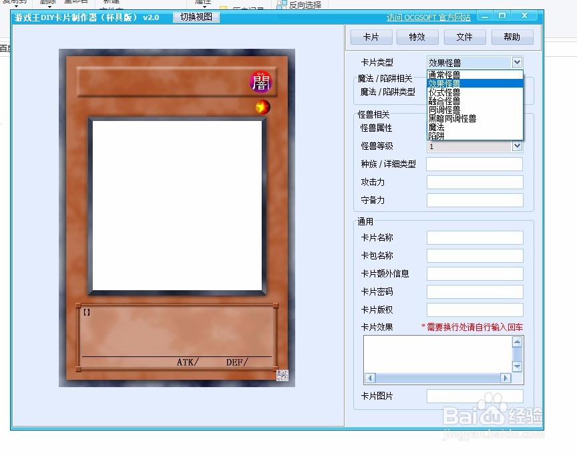Select 通常怪兽 from the list

point(475,75)
